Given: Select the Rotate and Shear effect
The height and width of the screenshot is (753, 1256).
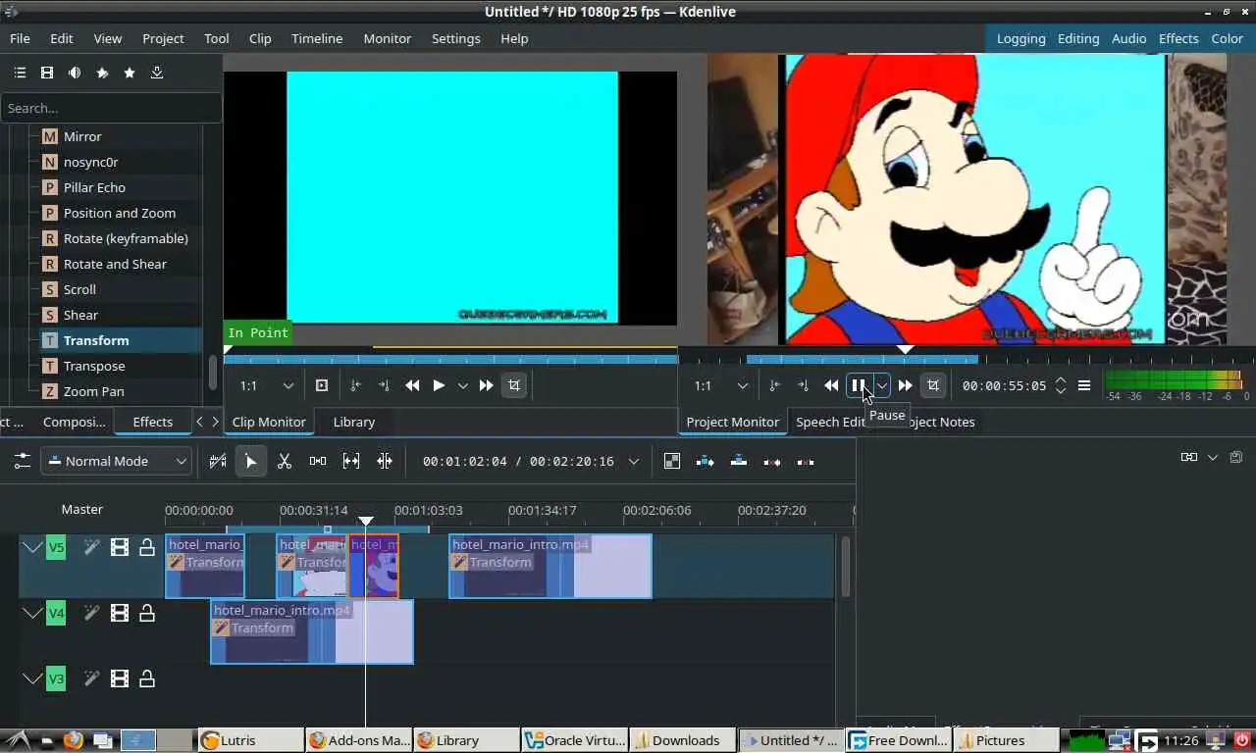Looking at the screenshot, I should 115,264.
